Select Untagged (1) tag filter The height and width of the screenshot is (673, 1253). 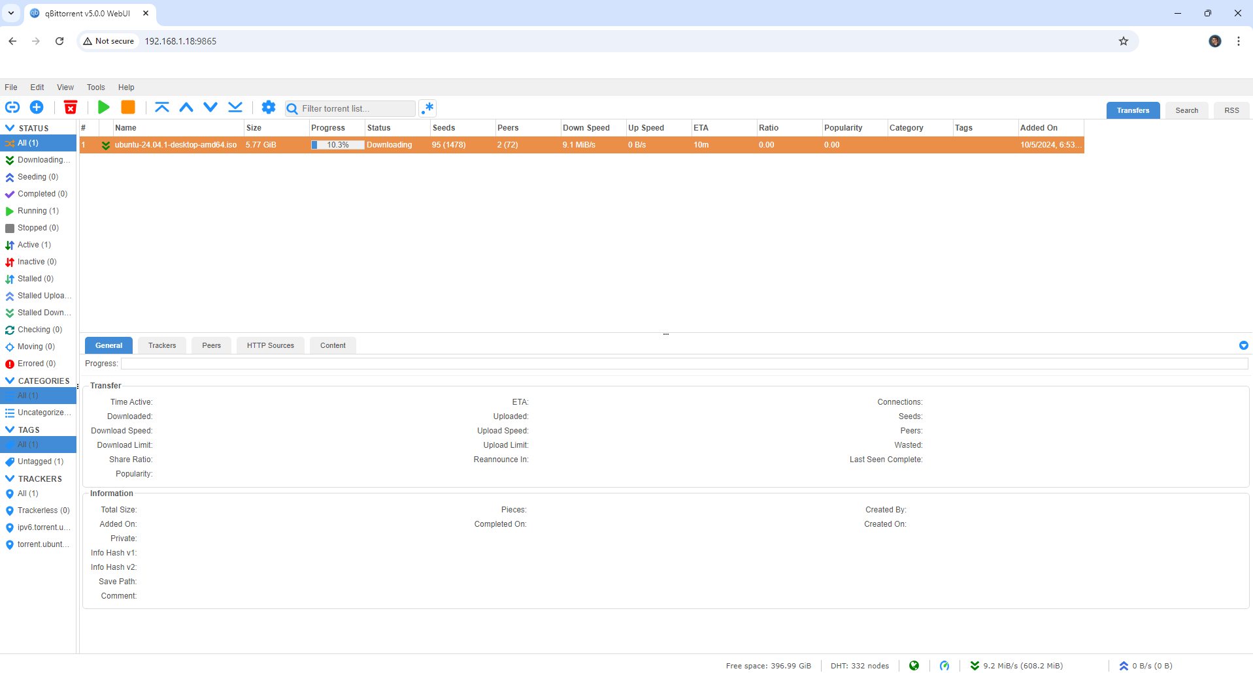[x=38, y=462]
